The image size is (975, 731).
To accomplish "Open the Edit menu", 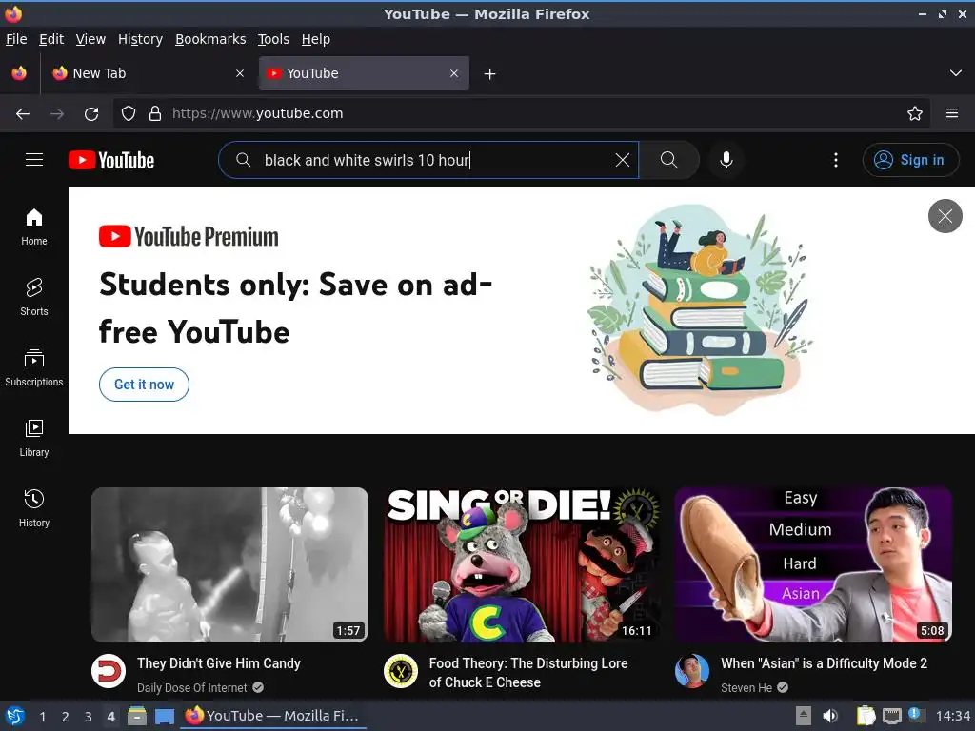I will click(51, 39).
